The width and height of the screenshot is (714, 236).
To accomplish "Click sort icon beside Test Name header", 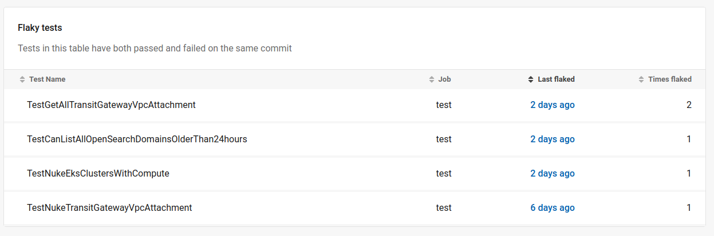I will 22,79.
